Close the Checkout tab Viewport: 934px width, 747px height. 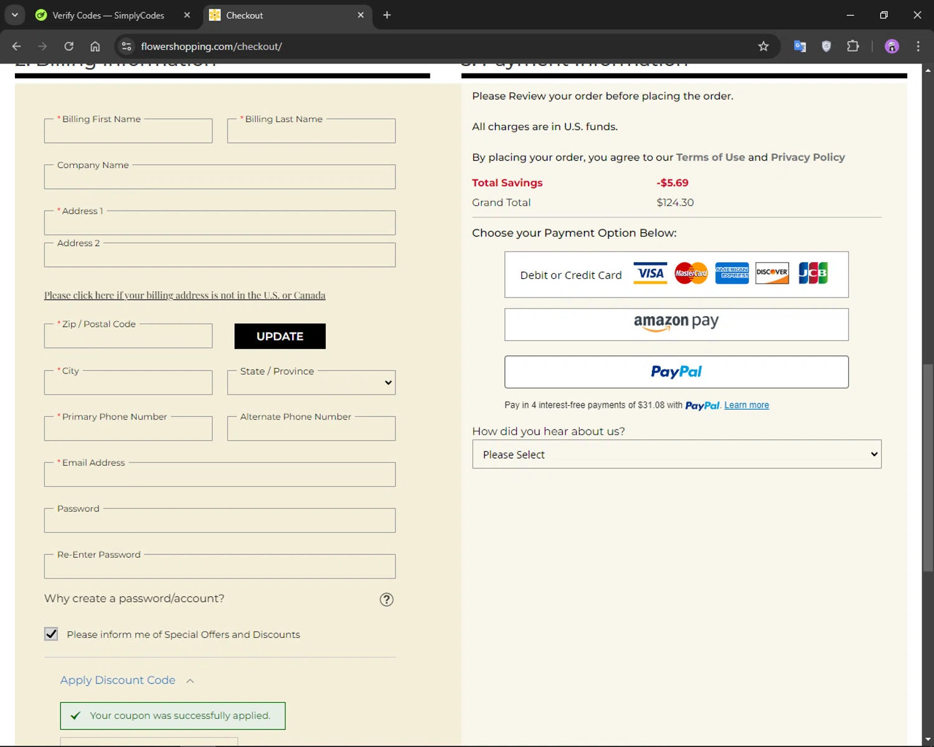point(361,15)
